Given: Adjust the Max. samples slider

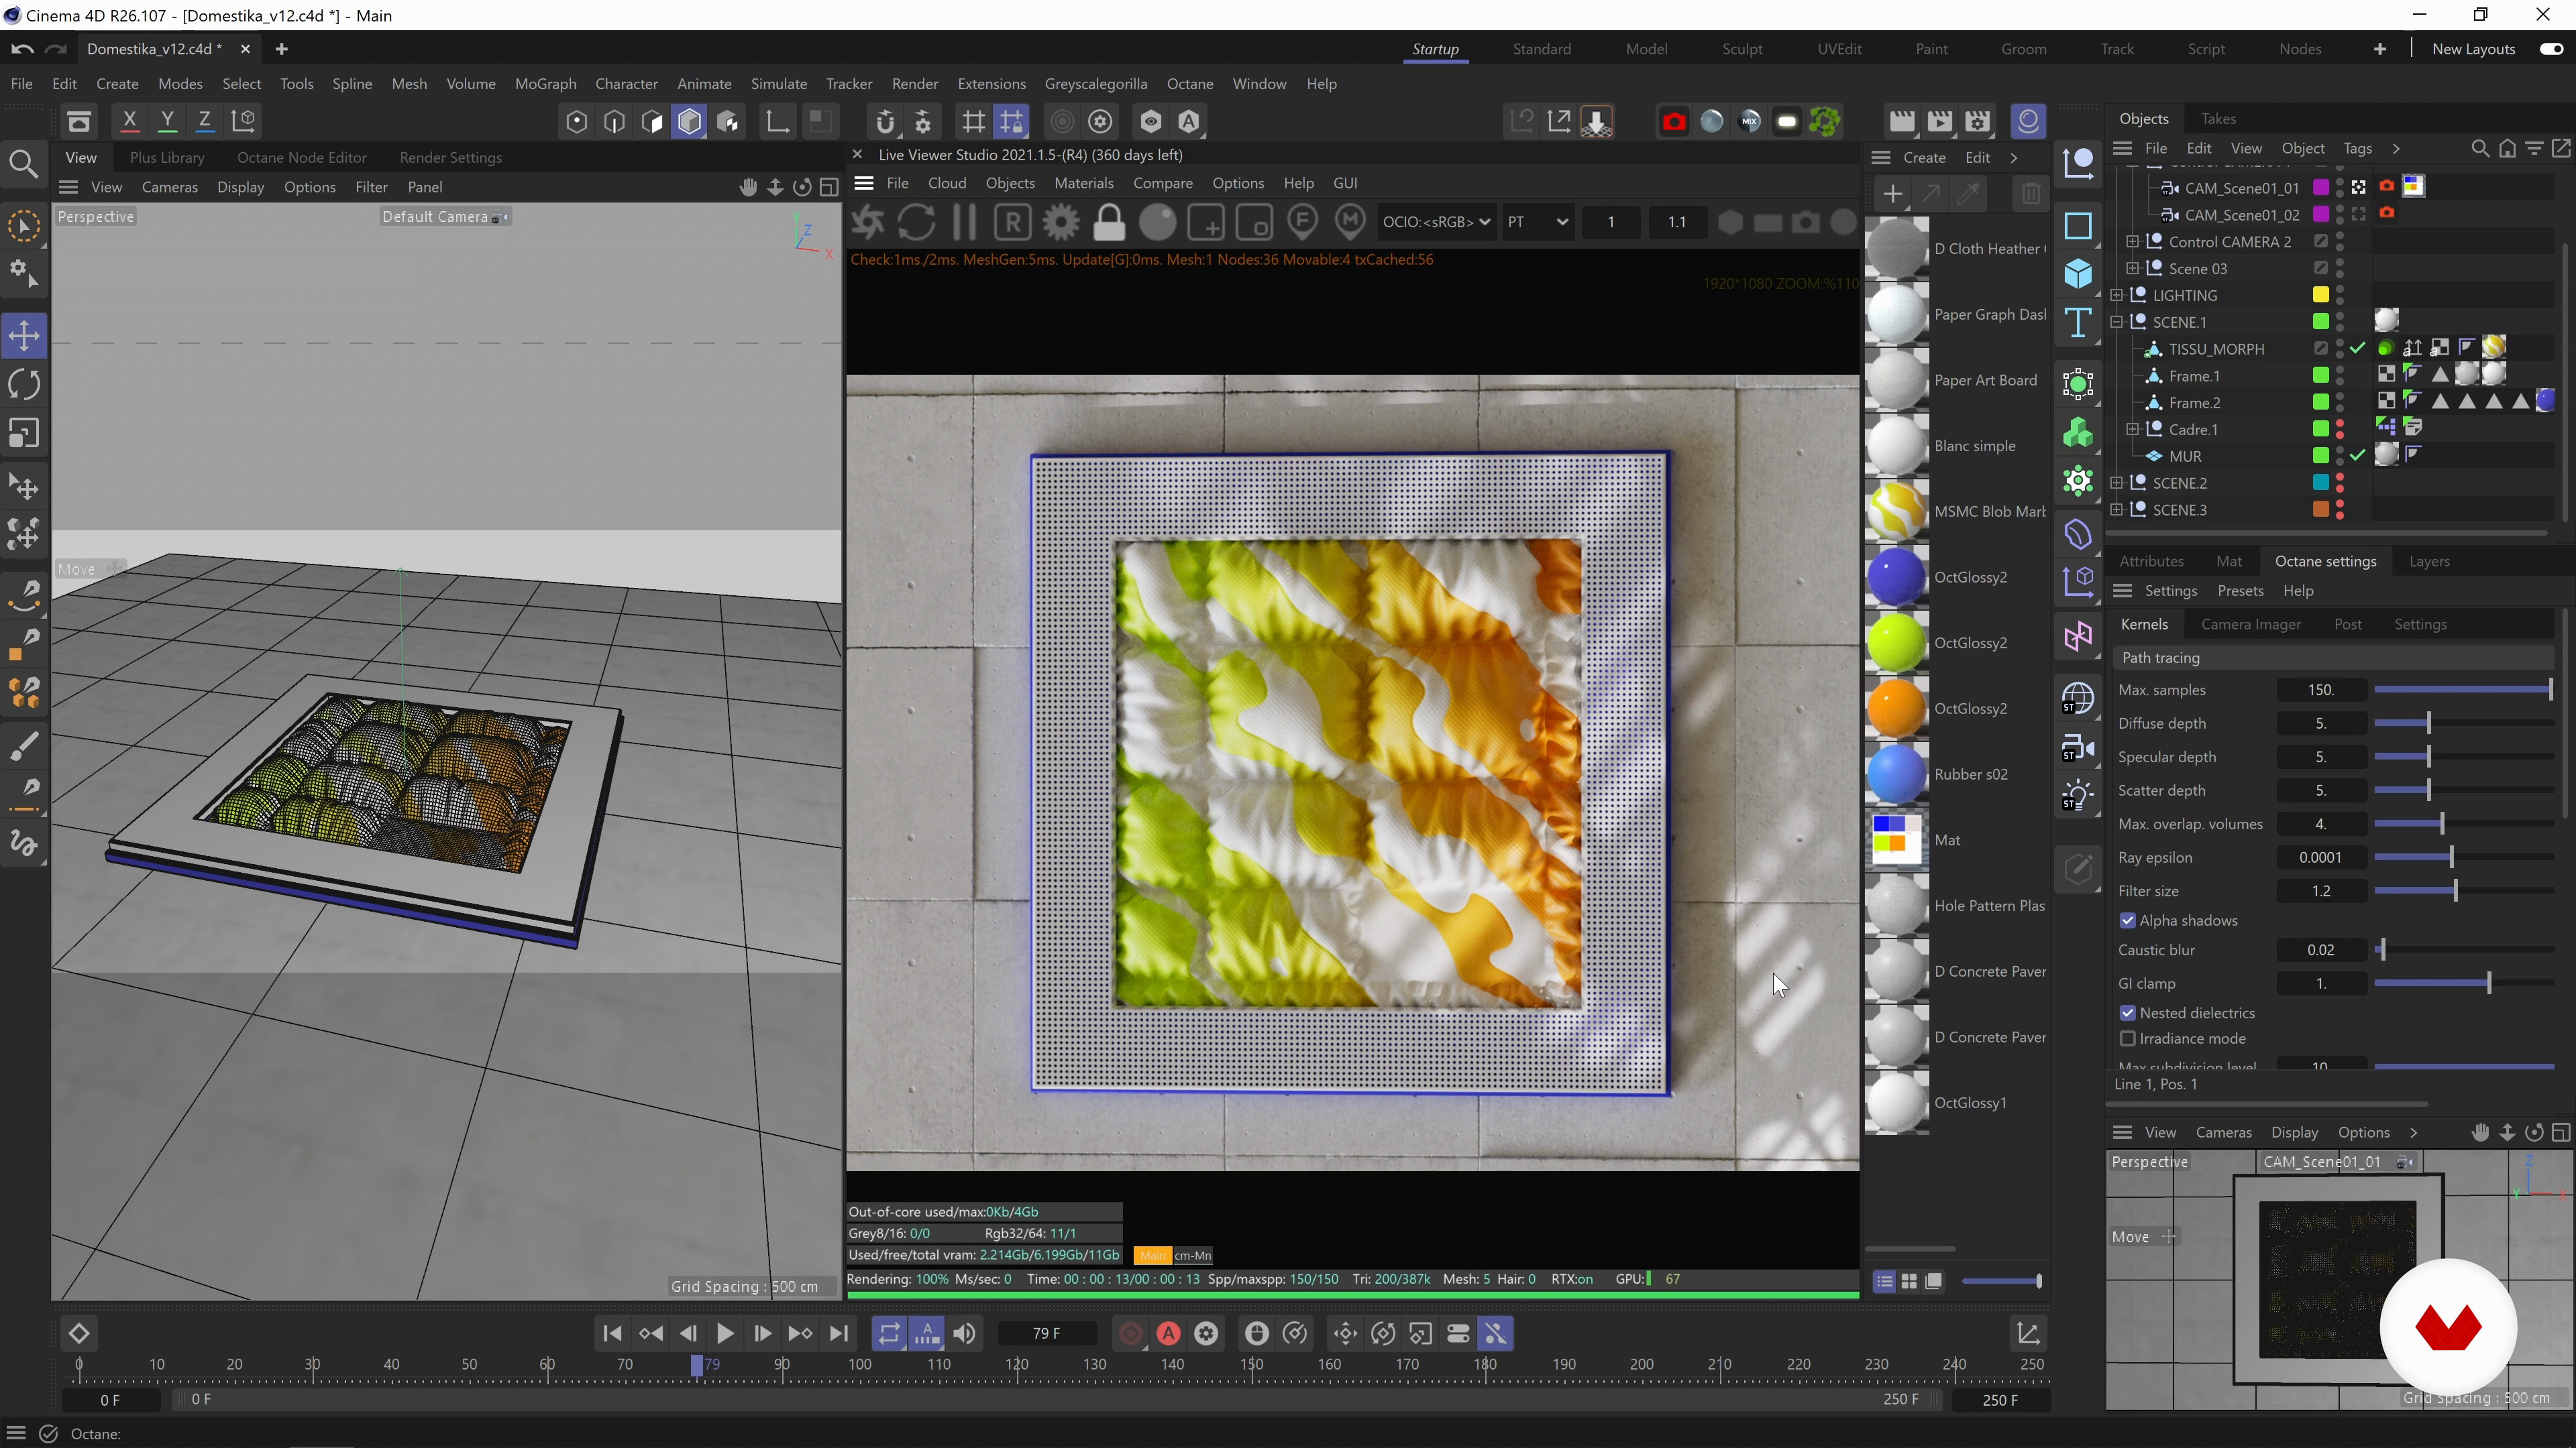Looking at the screenshot, I should tap(2464, 690).
